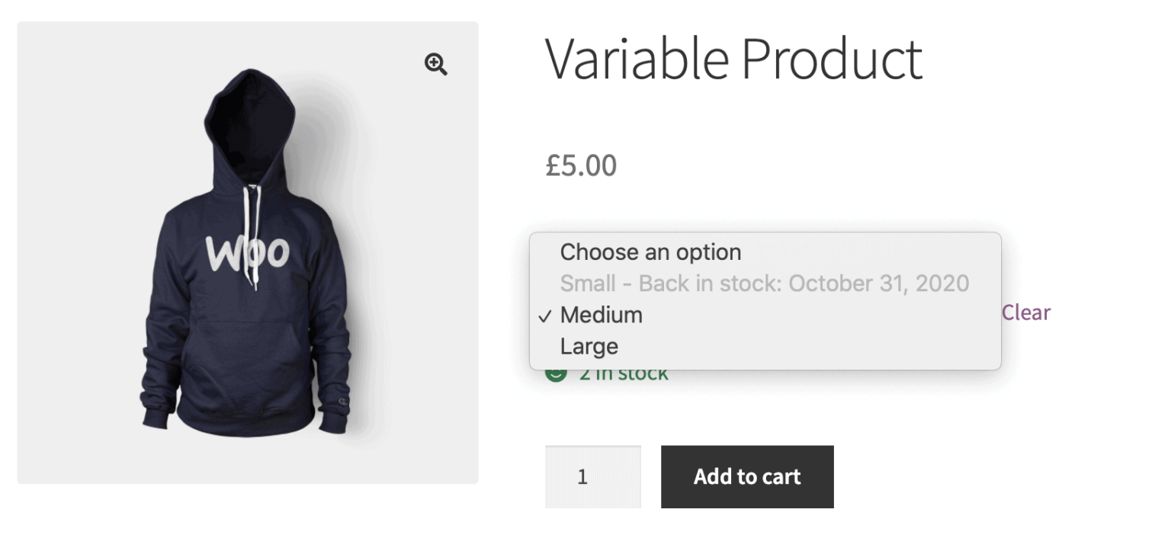Click the image zoom magnifier icon
Screen dimensions: 1171x554
click(x=435, y=65)
